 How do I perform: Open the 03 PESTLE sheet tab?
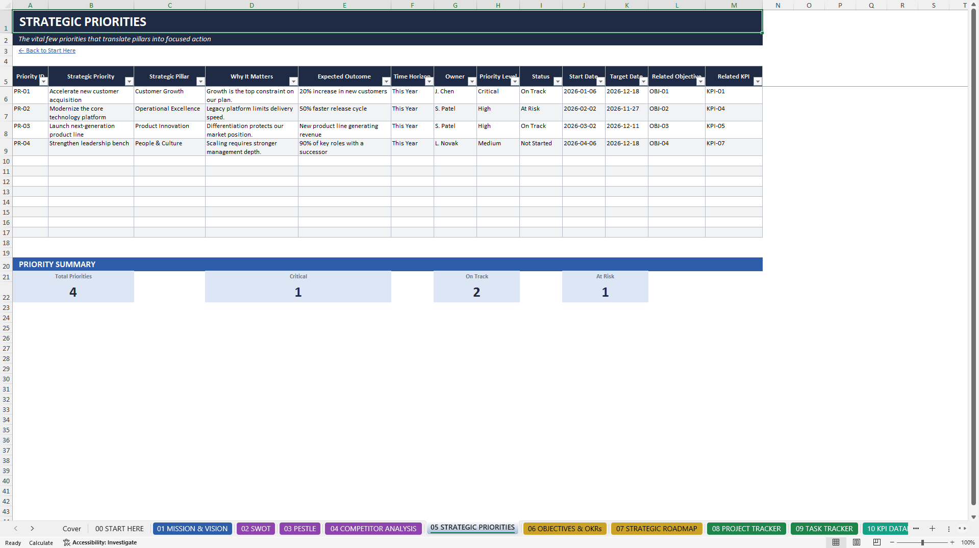300,529
